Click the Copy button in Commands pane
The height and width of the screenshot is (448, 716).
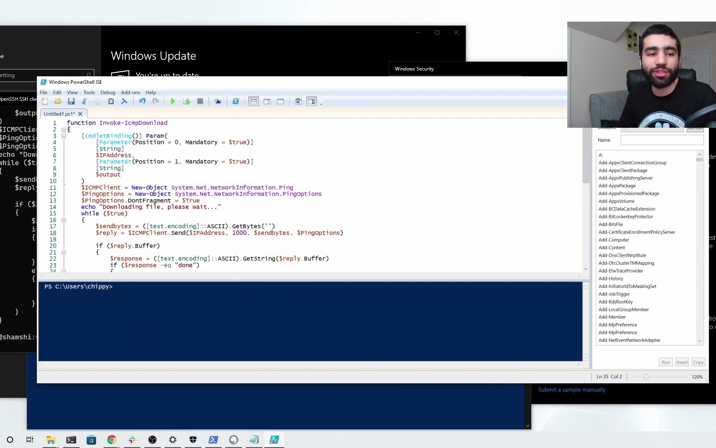tap(698, 362)
